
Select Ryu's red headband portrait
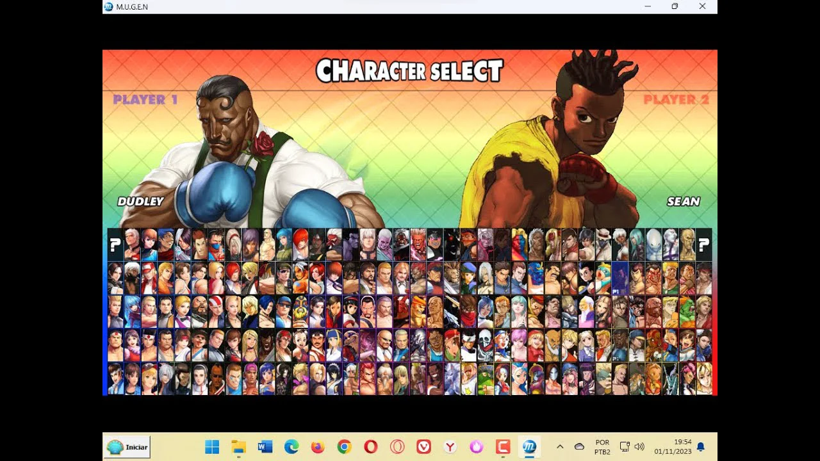pyautogui.click(x=703, y=279)
